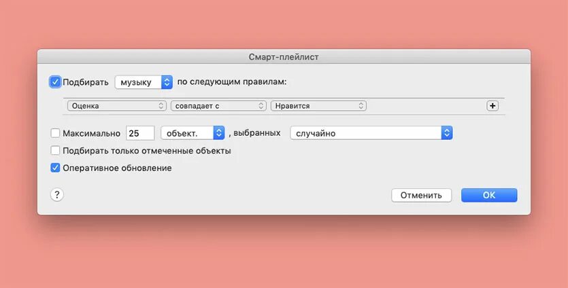Image resolution: width=568 pixels, height=288 pixels.
Task: Click the 'Оперативное обновление' label text
Action: (117, 168)
